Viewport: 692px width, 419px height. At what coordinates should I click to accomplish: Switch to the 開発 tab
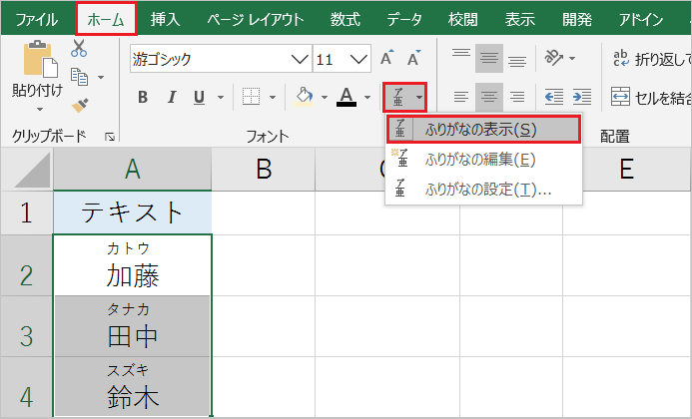pos(577,19)
